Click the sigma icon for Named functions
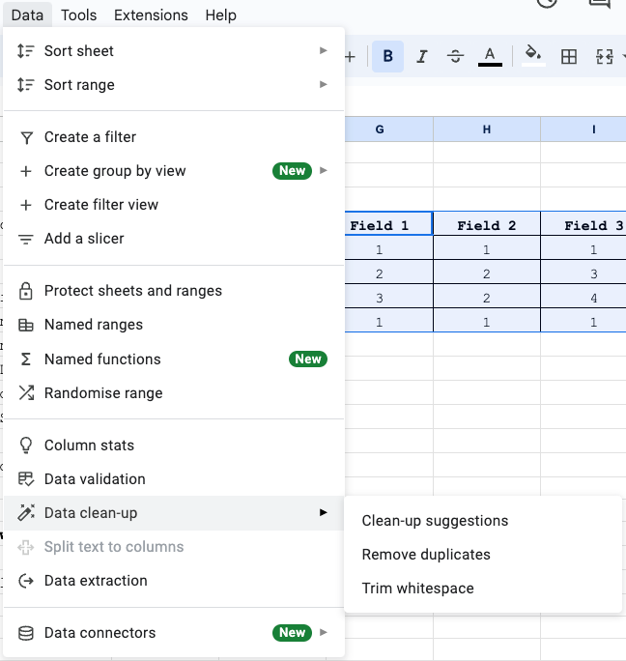Image resolution: width=626 pixels, height=661 pixels. pyautogui.click(x=26, y=359)
